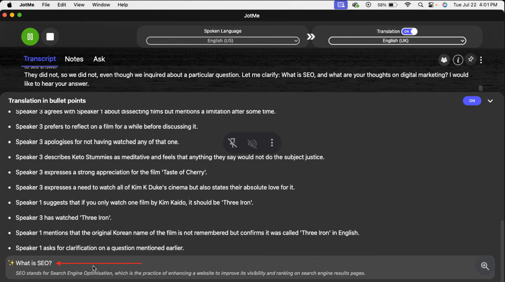Turn off the Translation switch
The width and height of the screenshot is (505, 282).
point(409,32)
